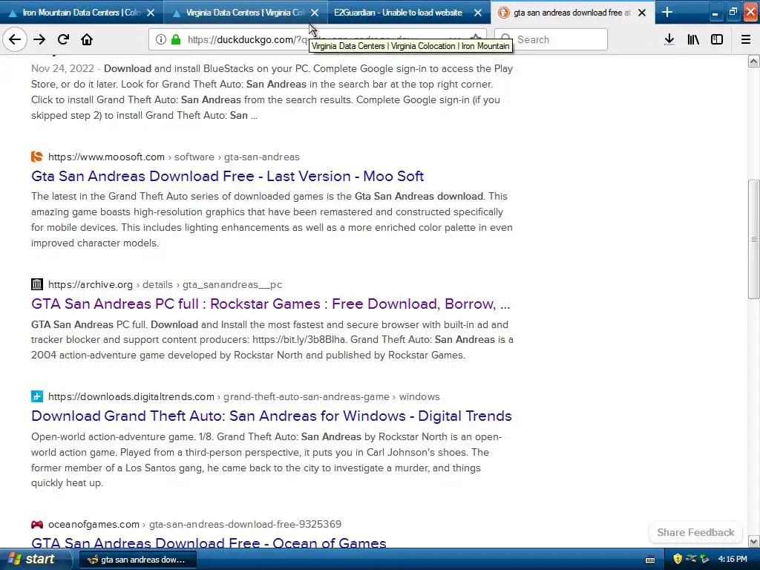Click the security shield tray icon

[678, 559]
